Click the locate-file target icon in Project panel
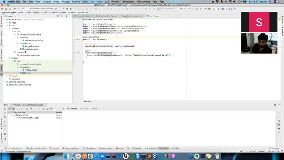Image resolution: width=284 pixels, height=160 pixels. coord(58,16)
